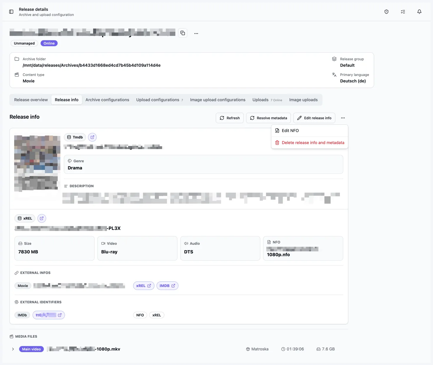Screen dimensions: 433x365
Task: Click the xREL identifier tag
Action: pyautogui.click(x=156, y=315)
